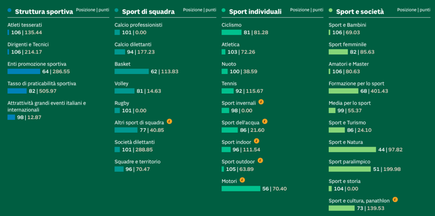This screenshot has width=435, height=216.
Task: Open info icon for Sport dell'acqua
Action: (x=264, y=122)
